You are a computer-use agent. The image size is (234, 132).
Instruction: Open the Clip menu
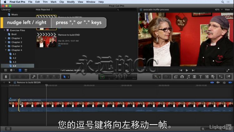tap(62, 2)
